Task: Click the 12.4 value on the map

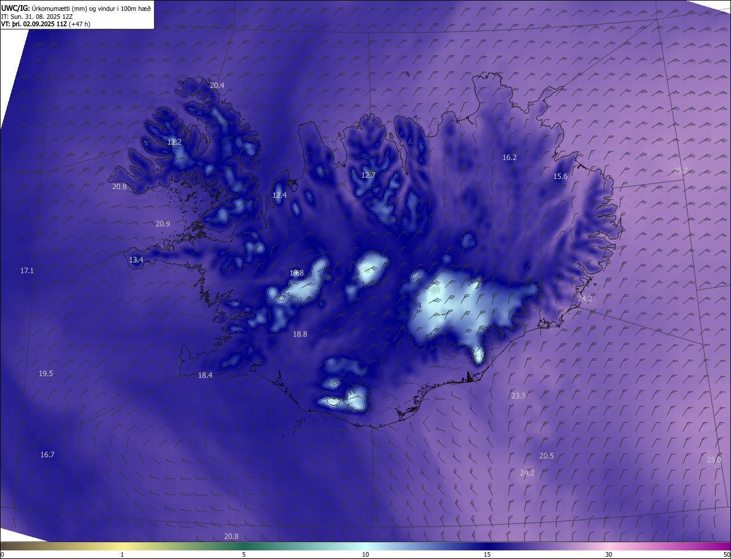Action: [x=279, y=195]
